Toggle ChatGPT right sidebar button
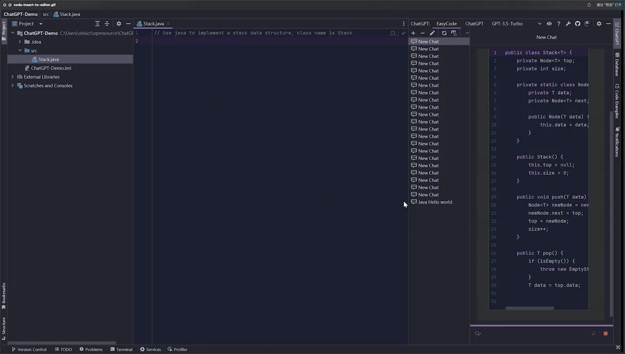Screen dimensions: 625x354 [x=617, y=34]
